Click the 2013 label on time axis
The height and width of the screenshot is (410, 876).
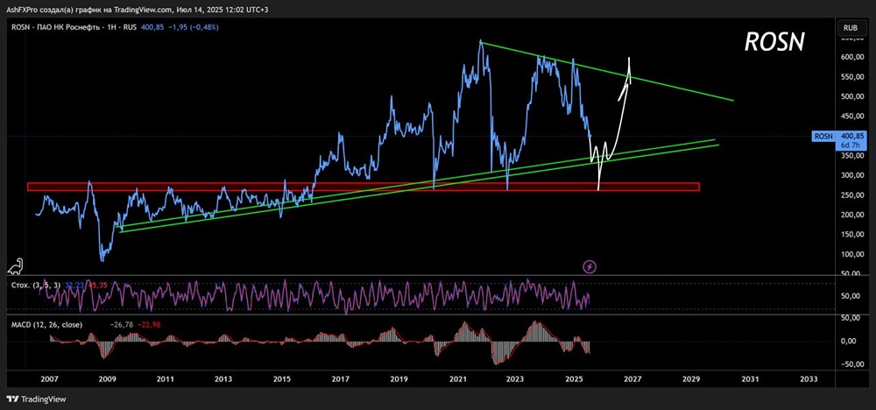(x=223, y=379)
